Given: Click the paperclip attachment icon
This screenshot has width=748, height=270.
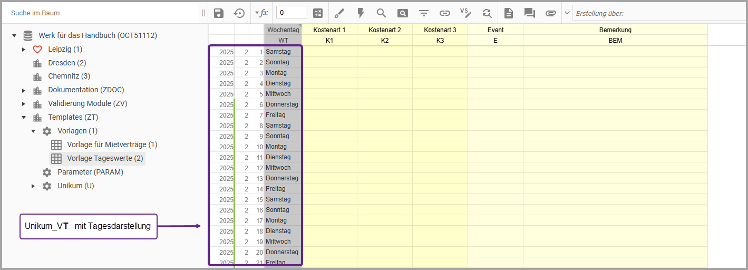Looking at the screenshot, I should (x=551, y=13).
